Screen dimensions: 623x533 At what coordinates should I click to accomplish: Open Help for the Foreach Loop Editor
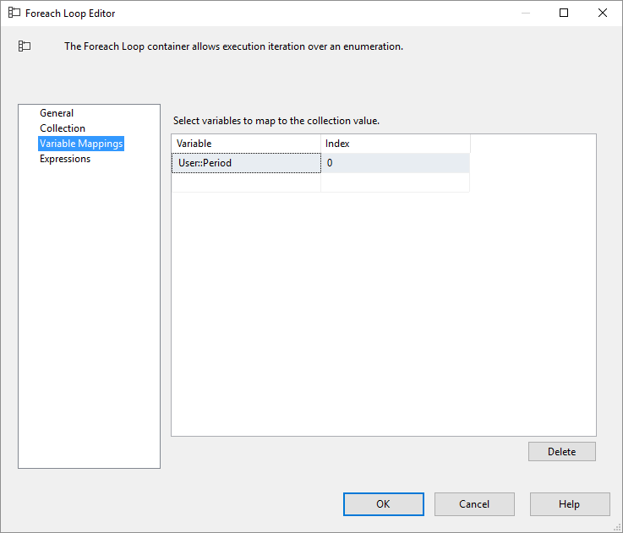coord(570,504)
